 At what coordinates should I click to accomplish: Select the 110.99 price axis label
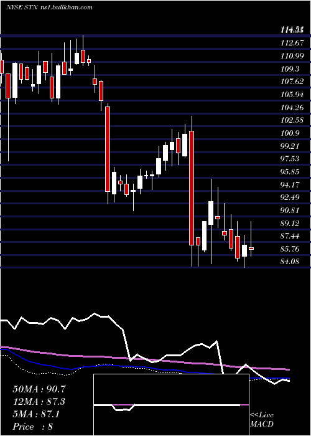[x=292, y=56]
